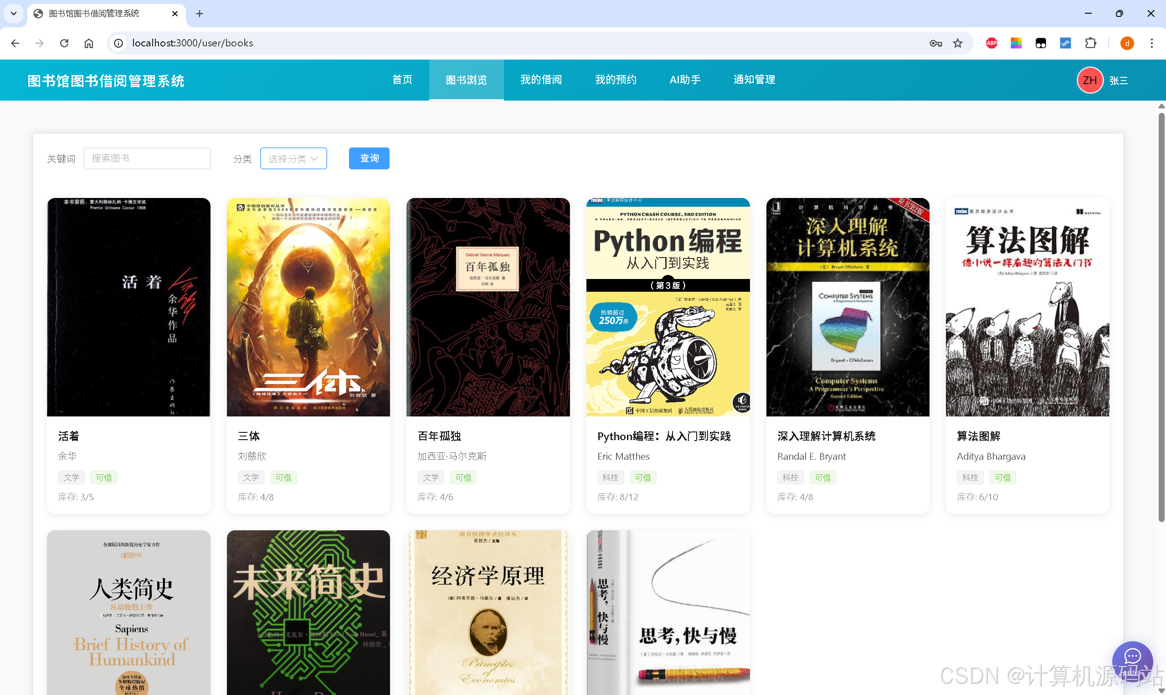Click the browser reload icon
Image resolution: width=1166 pixels, height=695 pixels.
click(x=64, y=43)
